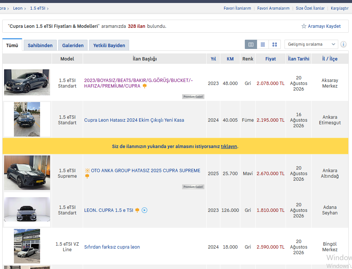Click 1.5 eTSI Supreme model cell
Viewport: 352px width, 269px height.
pyautogui.click(x=67, y=173)
